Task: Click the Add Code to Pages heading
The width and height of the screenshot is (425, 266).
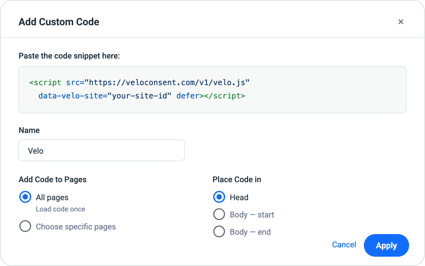Action: (x=52, y=180)
